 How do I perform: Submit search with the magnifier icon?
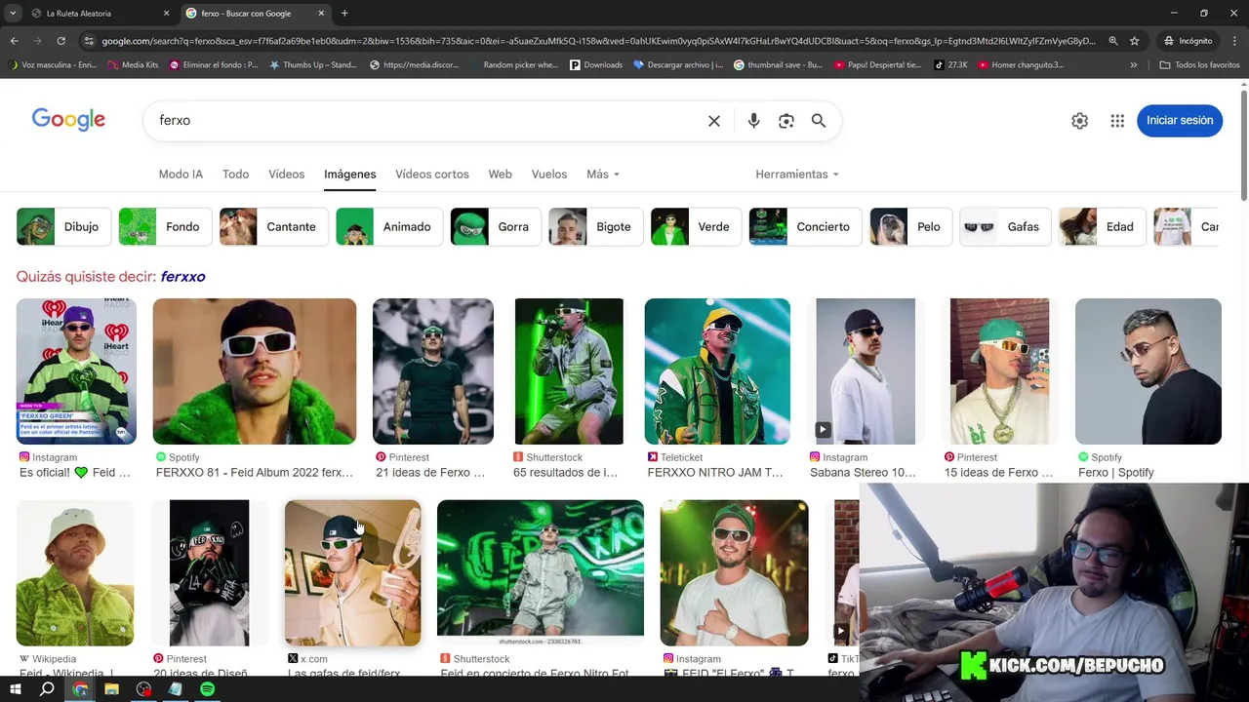click(x=819, y=121)
